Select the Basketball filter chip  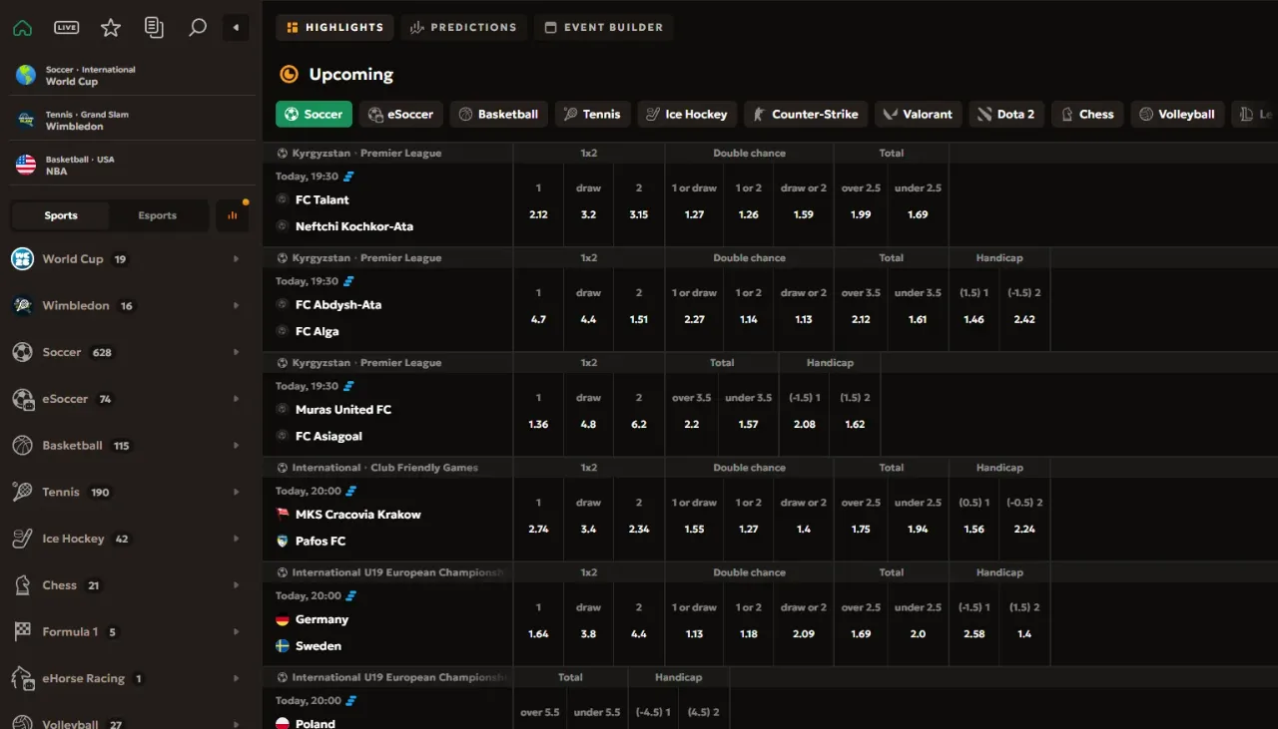click(x=498, y=114)
